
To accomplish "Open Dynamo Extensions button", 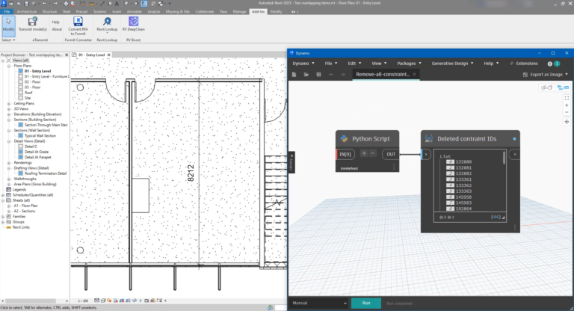I will (523, 64).
